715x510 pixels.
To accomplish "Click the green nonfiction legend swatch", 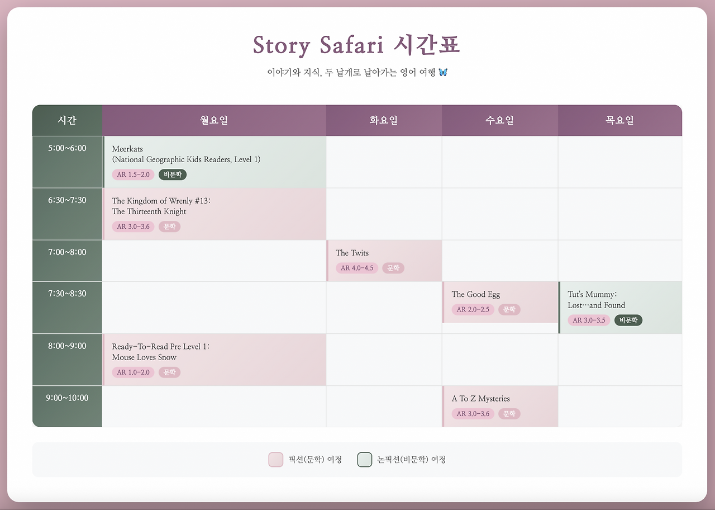I will [365, 460].
